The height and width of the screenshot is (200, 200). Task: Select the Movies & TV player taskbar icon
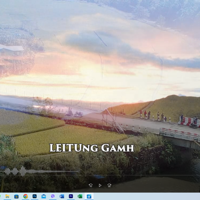click(x=89, y=196)
